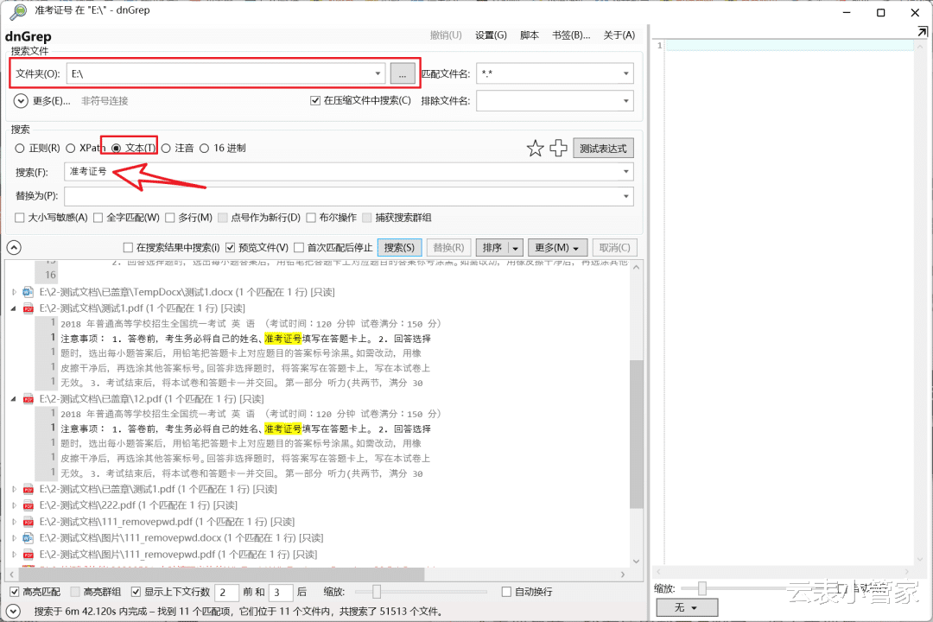Open the 无 syntax dropdown in preview
The image size is (933, 622).
tap(687, 607)
